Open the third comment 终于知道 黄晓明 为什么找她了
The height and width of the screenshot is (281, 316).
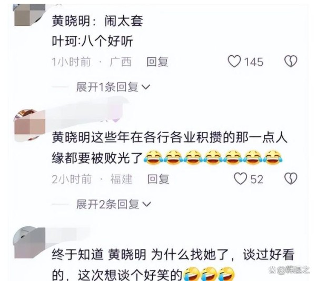pyautogui.click(x=173, y=265)
